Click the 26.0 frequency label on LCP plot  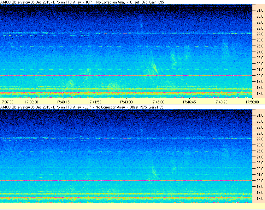click(x=260, y=145)
